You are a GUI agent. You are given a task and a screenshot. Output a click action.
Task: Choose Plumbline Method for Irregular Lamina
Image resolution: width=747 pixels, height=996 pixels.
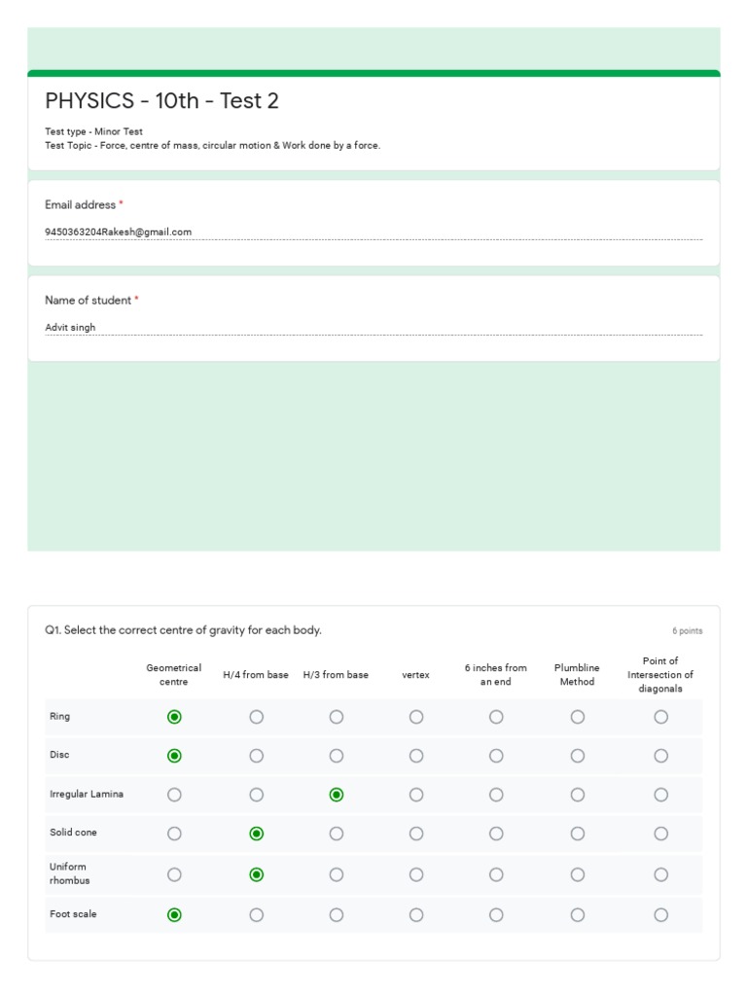click(577, 795)
